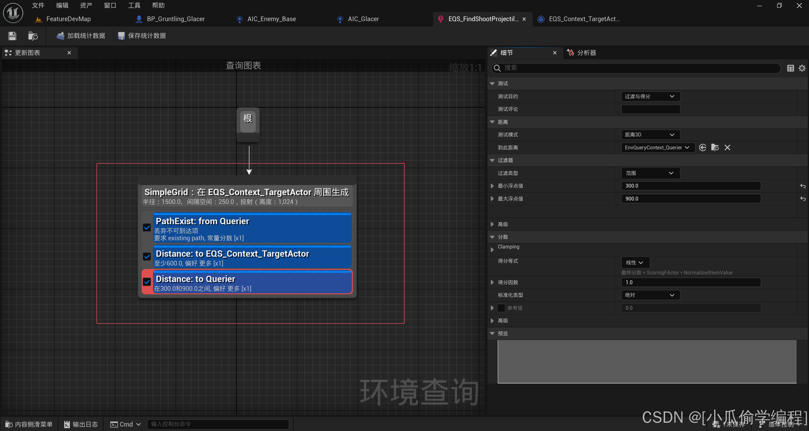This screenshot has width=809, height=431.
Task: Reset the 最小浮点值 value to default
Action: (803, 186)
